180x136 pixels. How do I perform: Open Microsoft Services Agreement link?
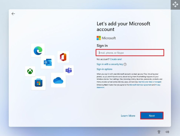tap(140, 85)
